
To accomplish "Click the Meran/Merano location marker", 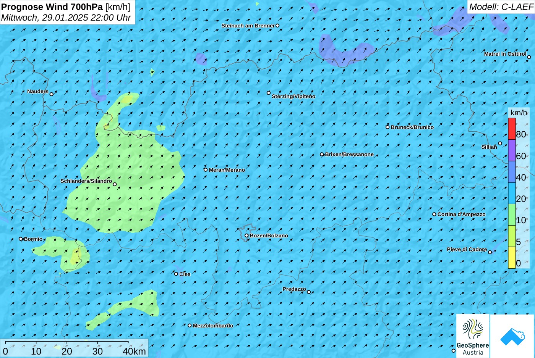I will [206, 170].
